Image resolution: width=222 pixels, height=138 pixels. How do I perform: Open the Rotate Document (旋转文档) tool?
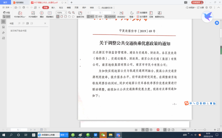coord(80,15)
